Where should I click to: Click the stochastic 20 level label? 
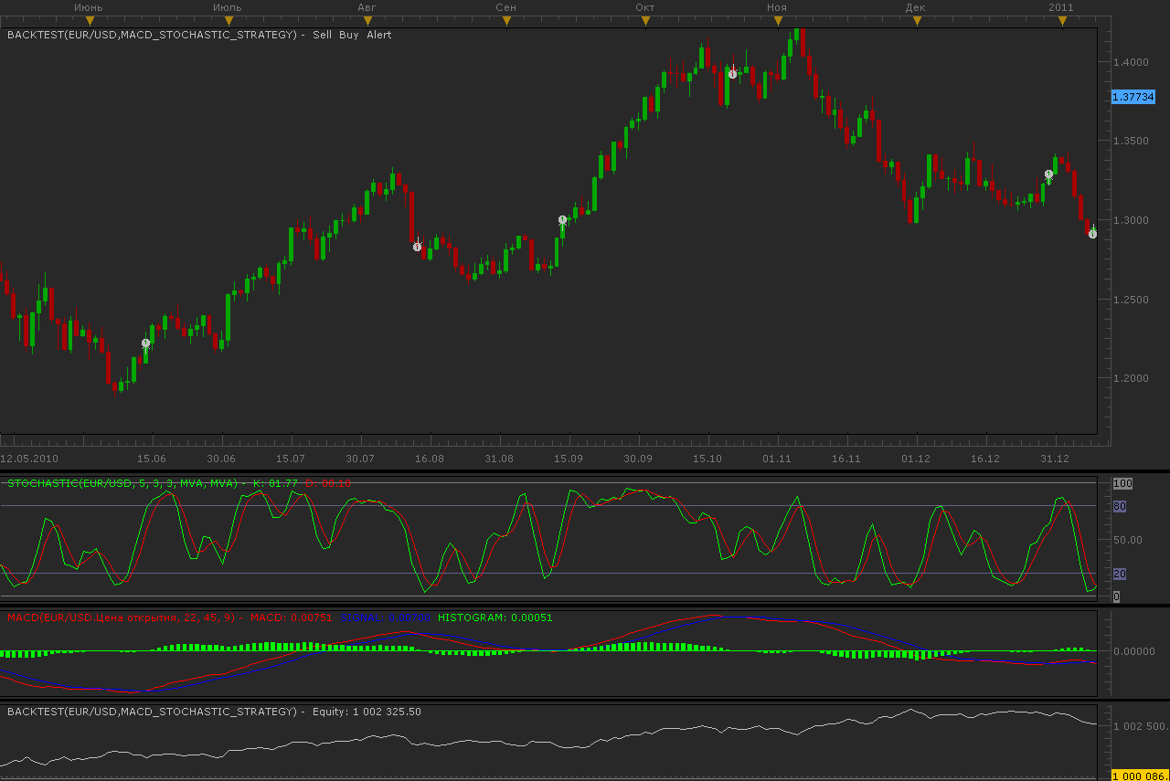point(1119,574)
